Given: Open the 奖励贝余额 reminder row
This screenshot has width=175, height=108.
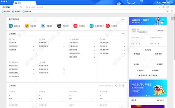Looking at the screenshot, I should (82, 57).
